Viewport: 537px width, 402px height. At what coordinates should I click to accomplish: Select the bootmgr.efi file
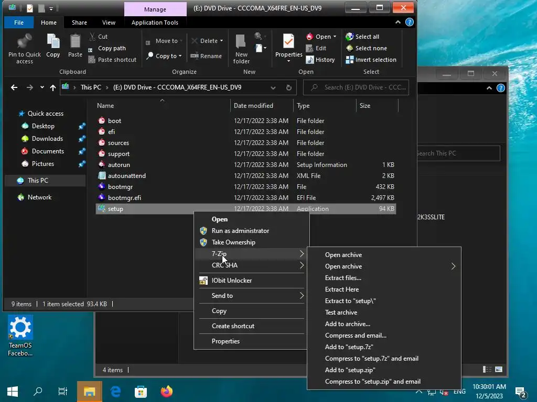tap(245, 197)
